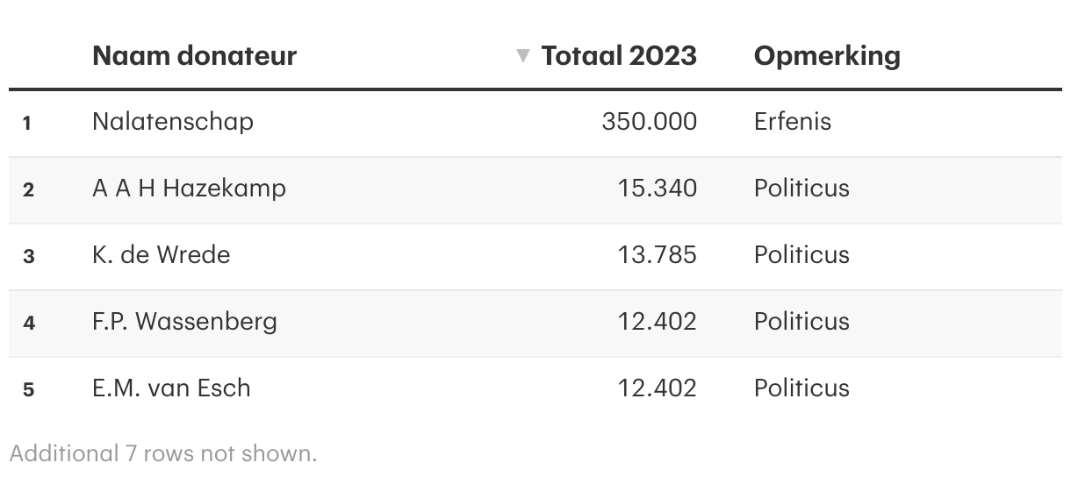
Task: Select the K. de Wrede row
Action: [161, 255]
